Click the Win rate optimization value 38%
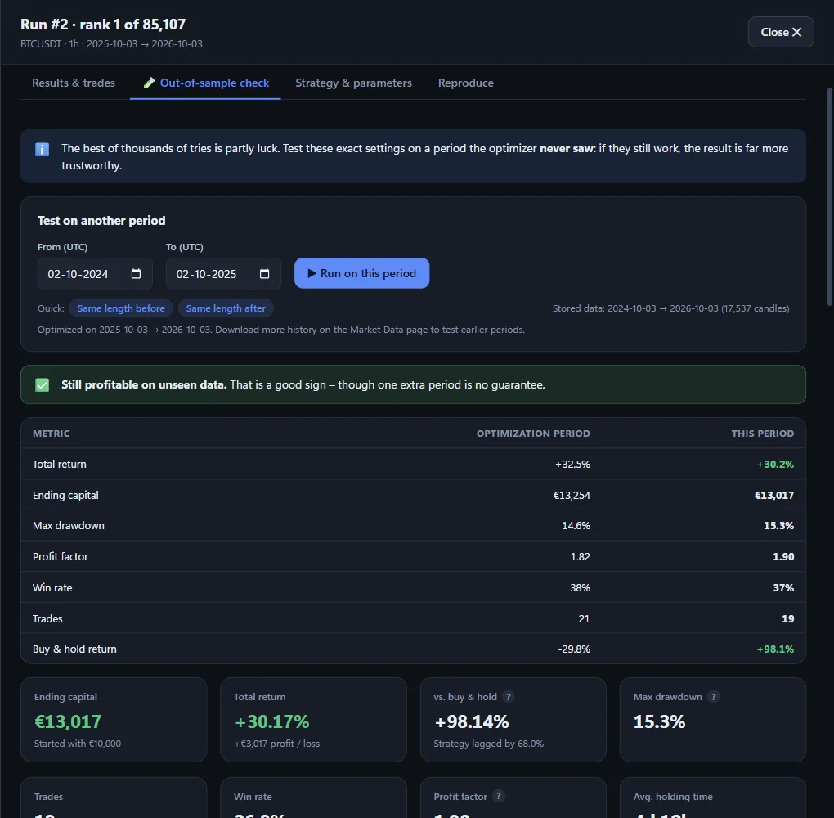The height and width of the screenshot is (818, 834). coord(581,587)
